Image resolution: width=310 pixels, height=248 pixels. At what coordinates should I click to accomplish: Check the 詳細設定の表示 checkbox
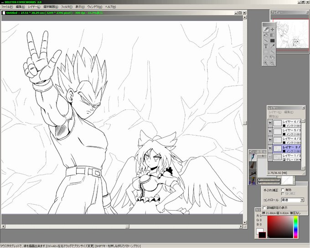point(264,208)
